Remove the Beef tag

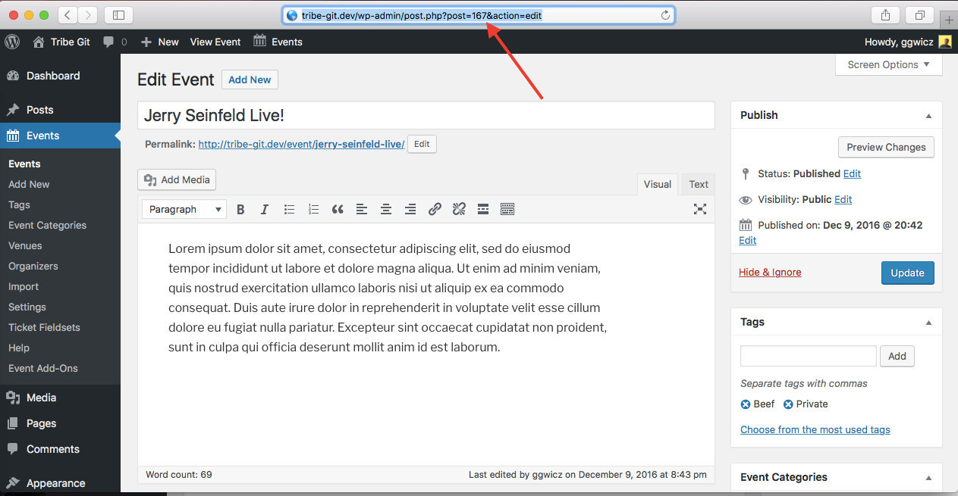tap(746, 404)
